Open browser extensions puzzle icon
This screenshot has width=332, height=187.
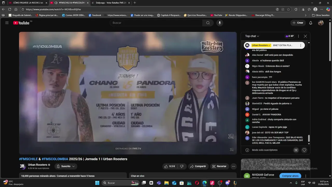click(x=296, y=9)
